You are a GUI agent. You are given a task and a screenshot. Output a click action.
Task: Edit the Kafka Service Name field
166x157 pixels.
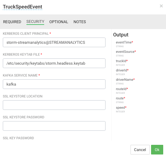pyautogui.click(x=54, y=84)
